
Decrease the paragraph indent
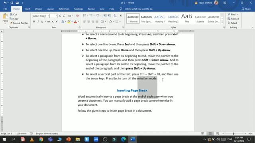click(x=105, y=16)
